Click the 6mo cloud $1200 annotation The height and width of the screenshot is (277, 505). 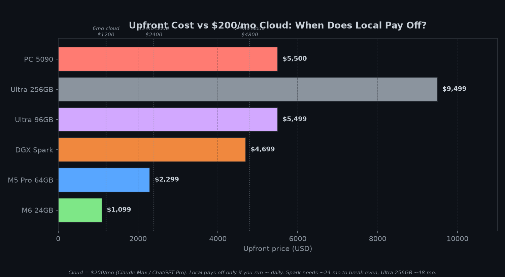click(x=106, y=32)
